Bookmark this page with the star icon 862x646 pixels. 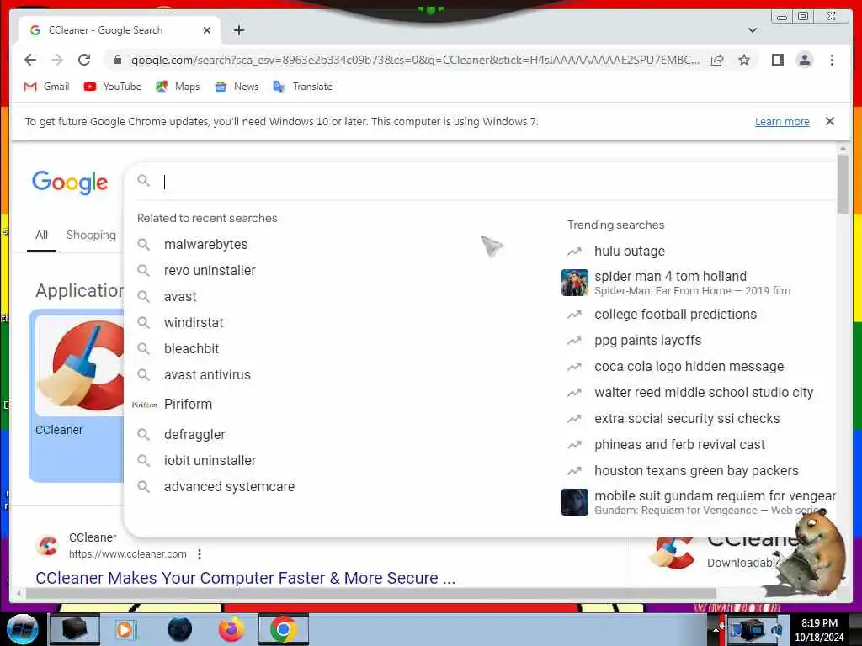coord(744,60)
